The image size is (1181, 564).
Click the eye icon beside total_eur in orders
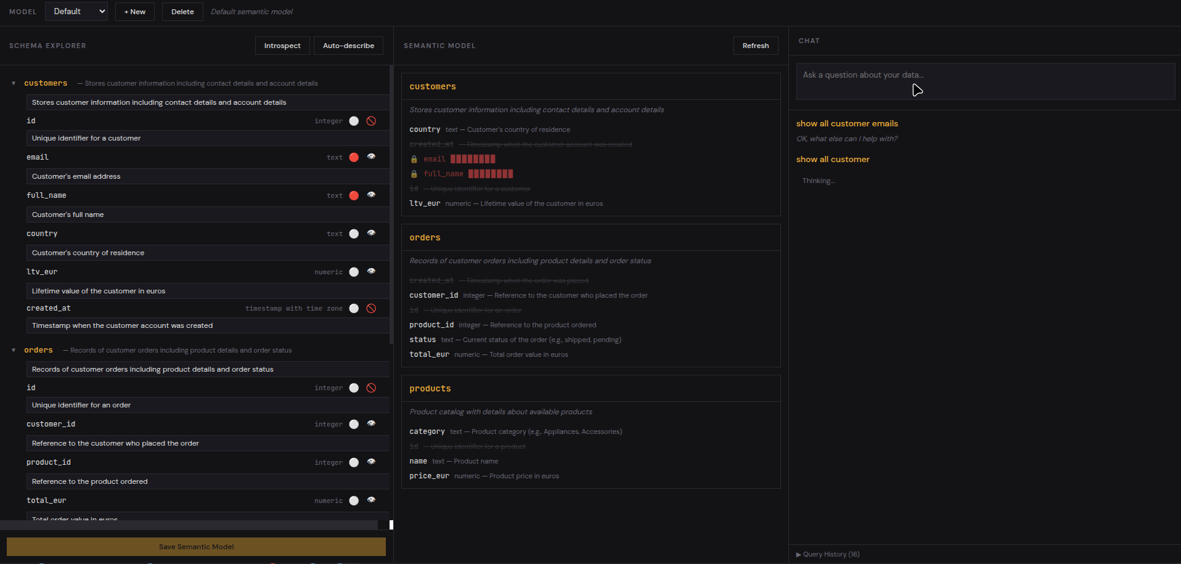pyautogui.click(x=372, y=500)
